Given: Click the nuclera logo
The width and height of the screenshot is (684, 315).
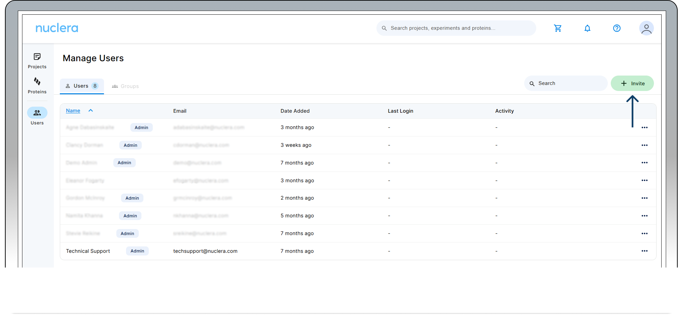Looking at the screenshot, I should [57, 28].
